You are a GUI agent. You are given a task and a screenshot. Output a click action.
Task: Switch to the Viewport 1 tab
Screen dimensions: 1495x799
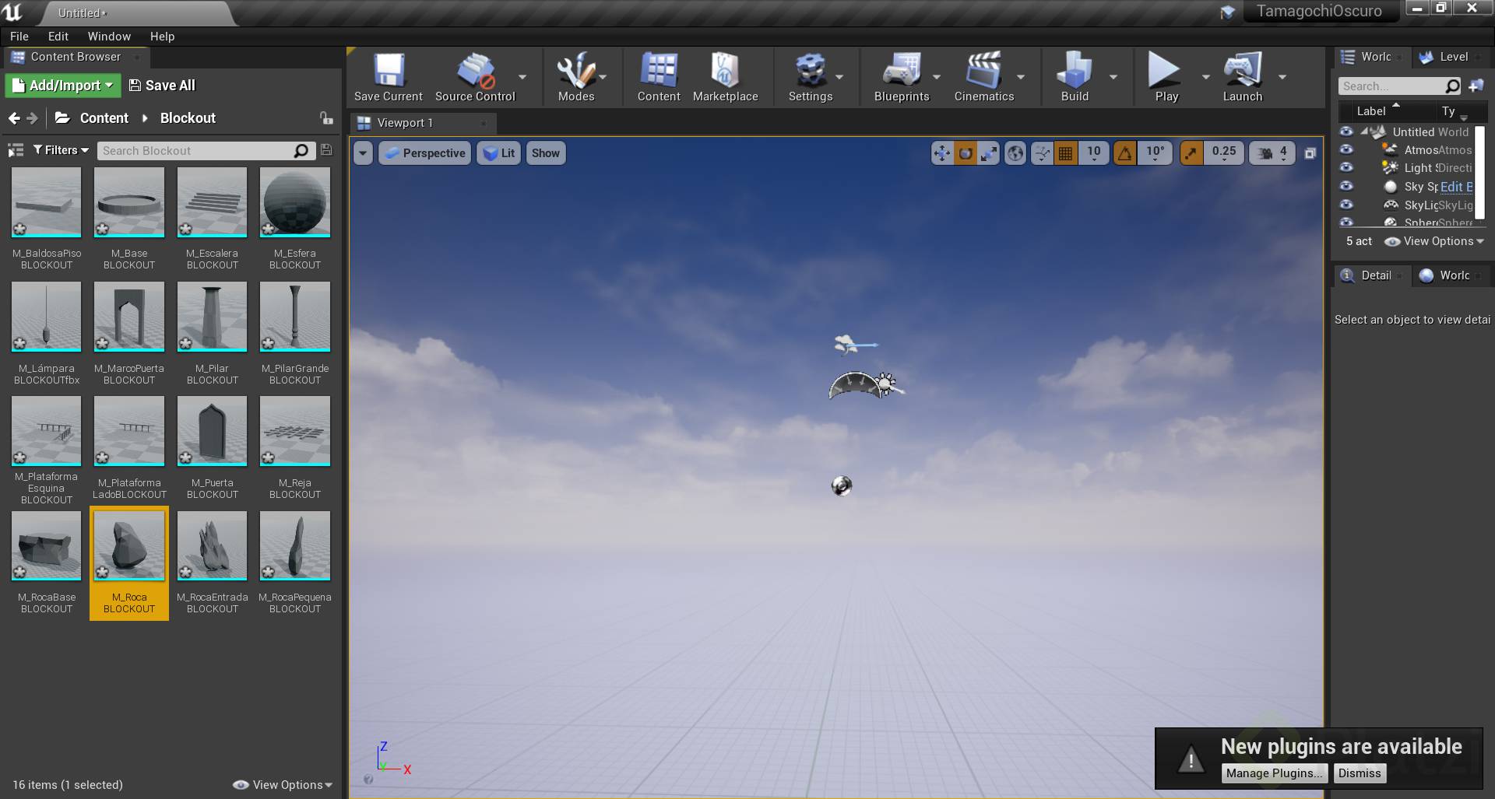tap(424, 123)
